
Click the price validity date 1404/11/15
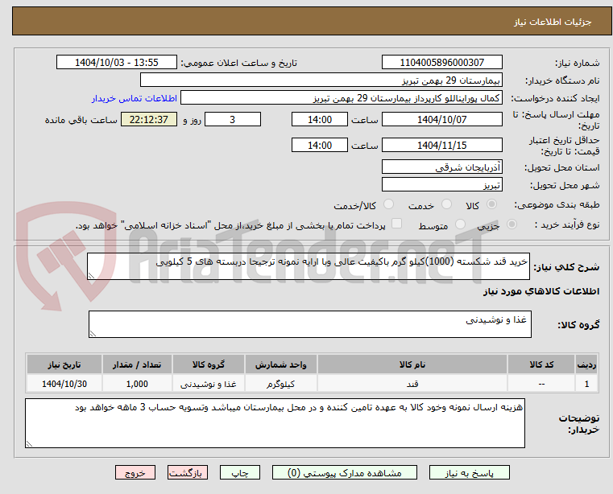[441, 145]
